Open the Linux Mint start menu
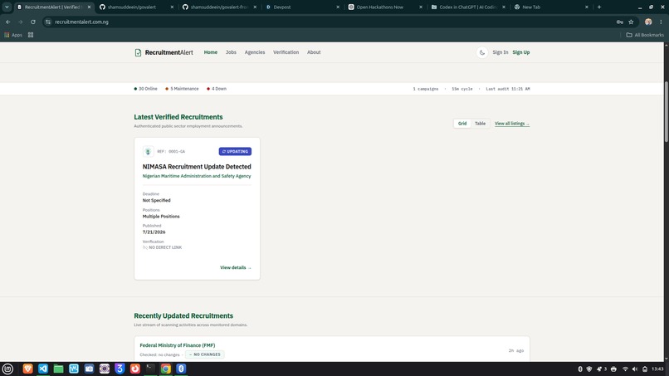 pos(7,369)
